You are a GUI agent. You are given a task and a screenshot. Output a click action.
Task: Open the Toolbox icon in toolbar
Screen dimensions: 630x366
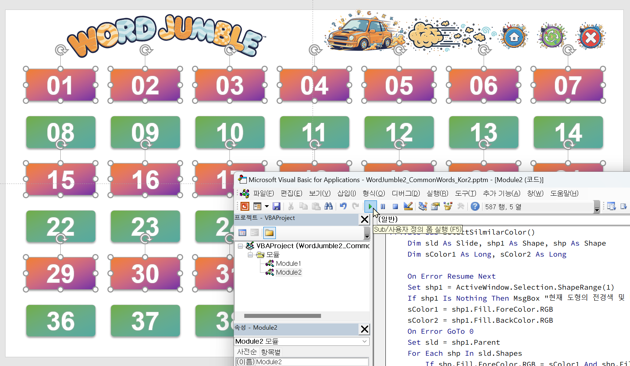tap(460, 206)
